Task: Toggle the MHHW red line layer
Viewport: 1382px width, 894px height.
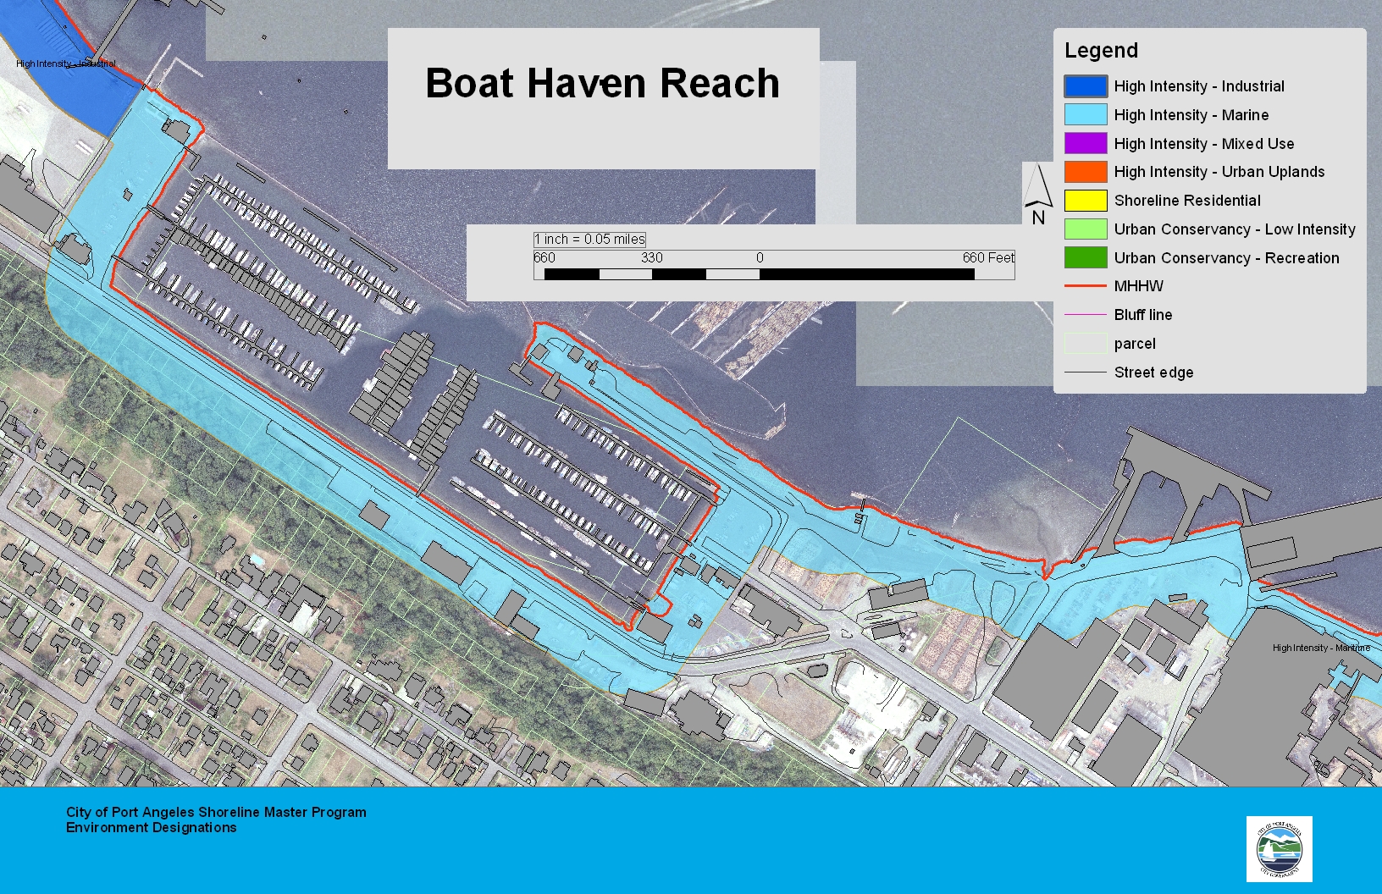Action: [x=1085, y=286]
